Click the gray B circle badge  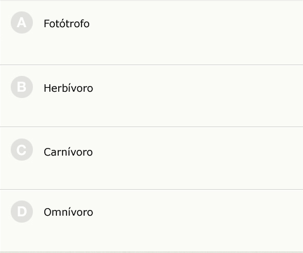coord(22,87)
